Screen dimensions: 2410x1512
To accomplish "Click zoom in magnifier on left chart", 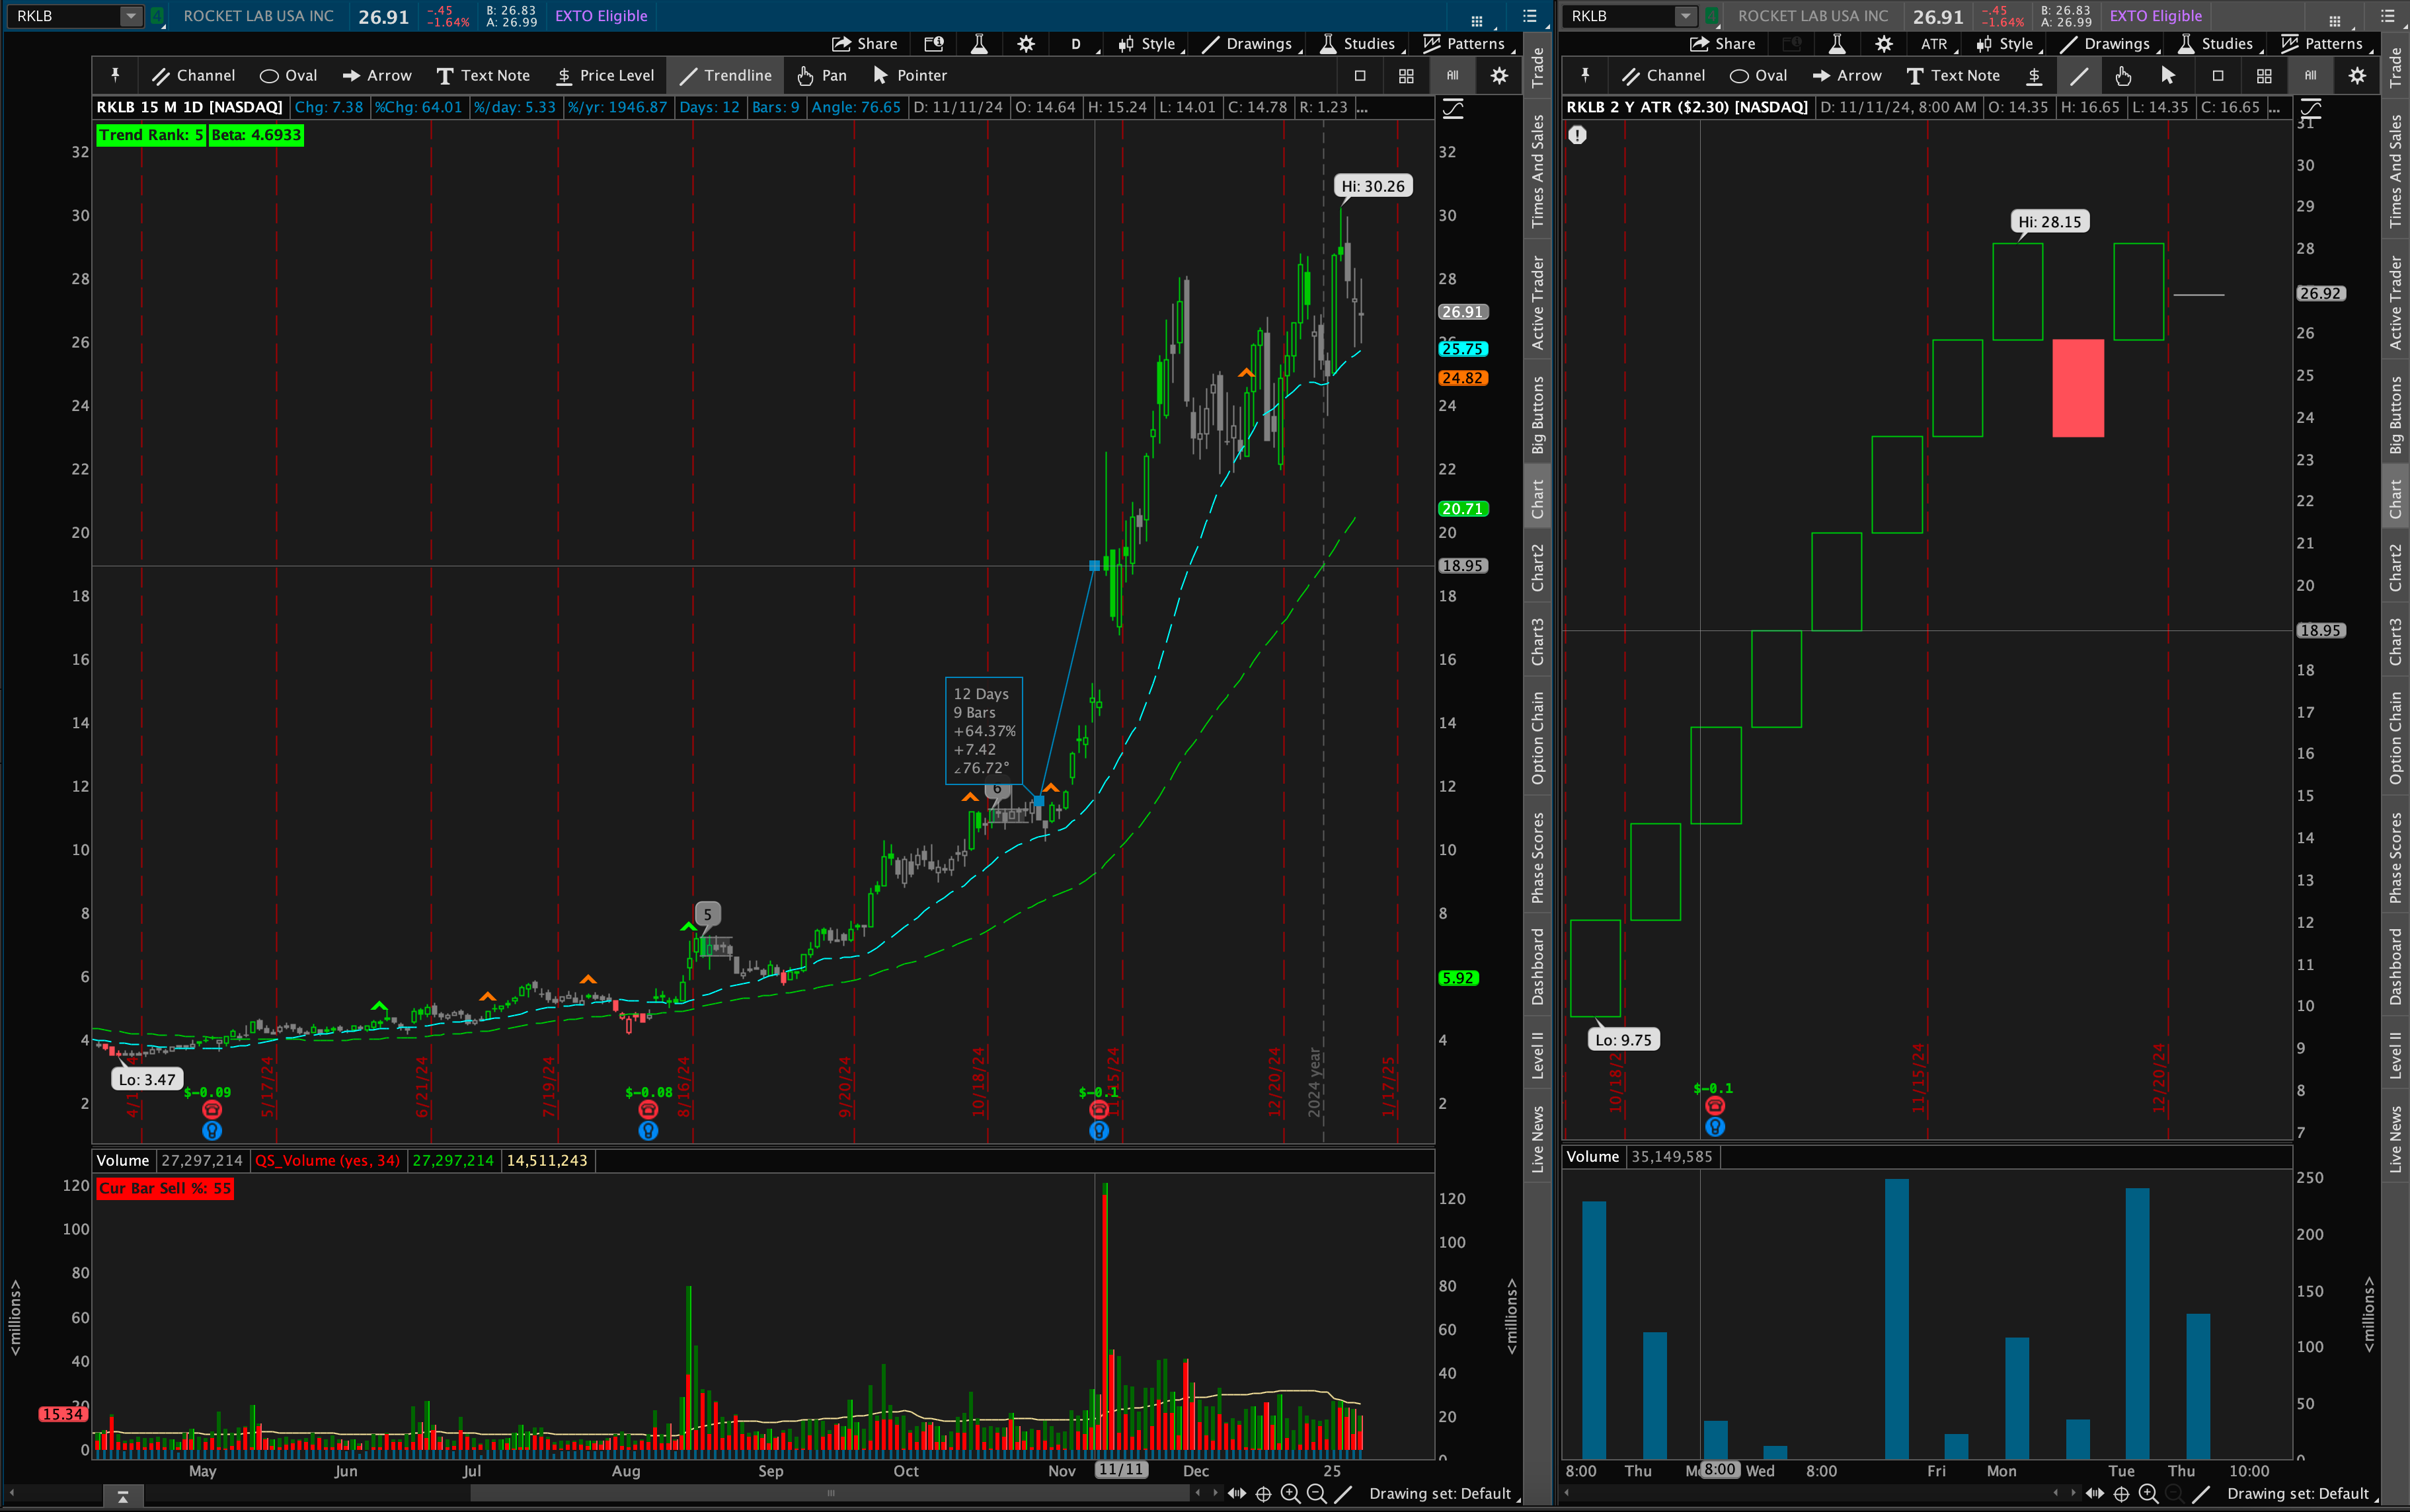I will pyautogui.click(x=1290, y=1493).
